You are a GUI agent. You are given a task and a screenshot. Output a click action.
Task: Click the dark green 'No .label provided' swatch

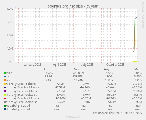point(5,106)
